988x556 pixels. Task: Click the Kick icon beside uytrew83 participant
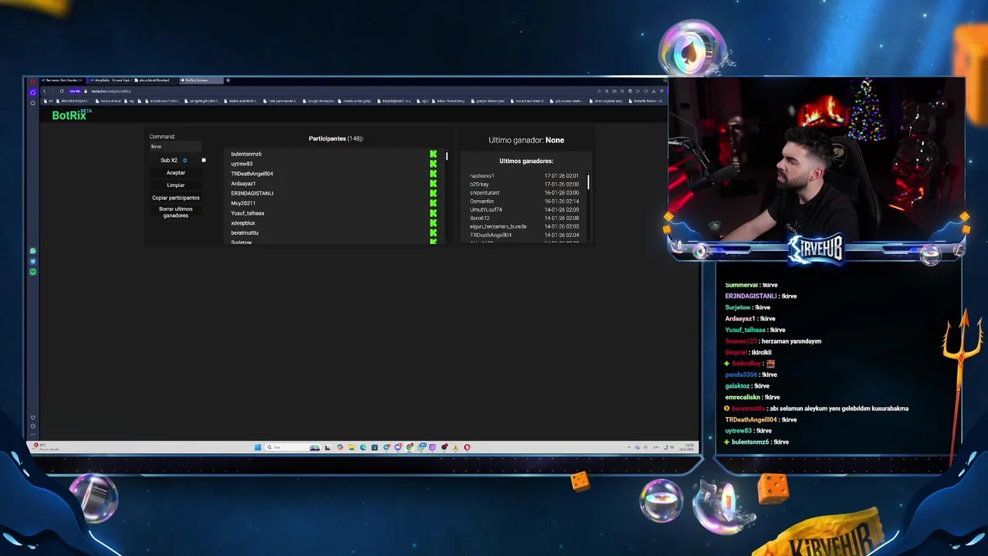(x=433, y=164)
